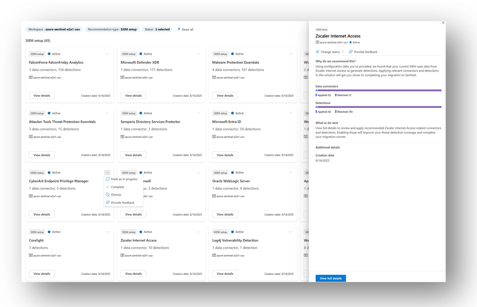This screenshot has width=477, height=307.
Task: Open the Recommendation type filter pill
Action: [x=112, y=30]
